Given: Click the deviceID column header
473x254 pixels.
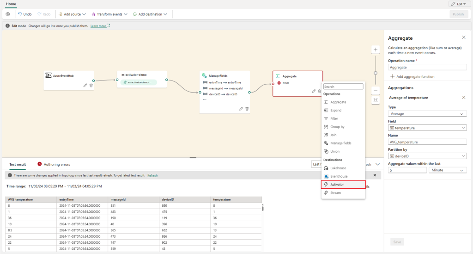Looking at the screenshot, I should coord(185,199).
